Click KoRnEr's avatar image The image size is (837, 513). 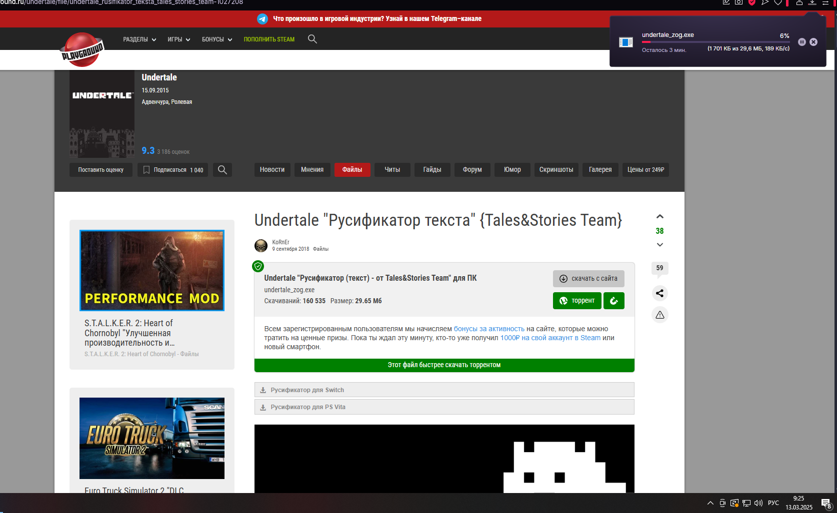click(261, 246)
